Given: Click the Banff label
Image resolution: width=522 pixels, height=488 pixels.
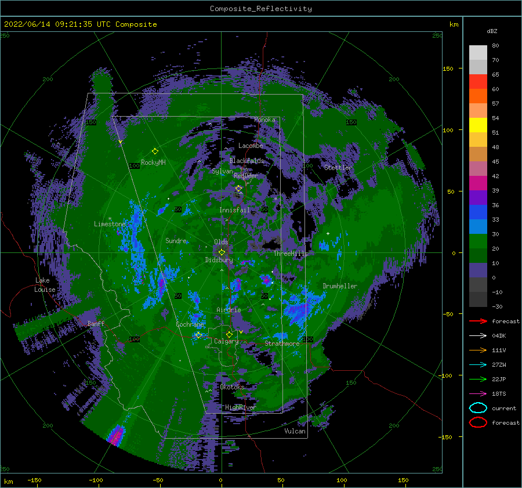Looking at the screenshot, I should coord(96,323).
